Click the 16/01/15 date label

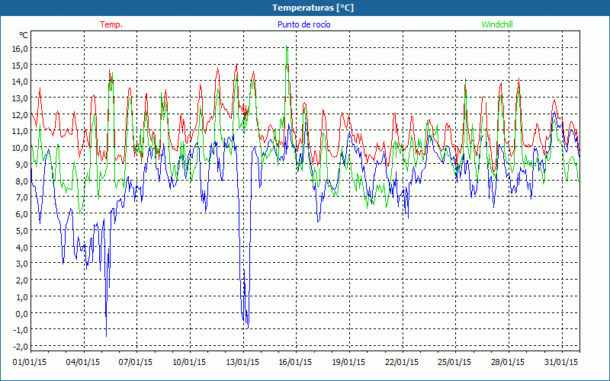click(x=295, y=362)
